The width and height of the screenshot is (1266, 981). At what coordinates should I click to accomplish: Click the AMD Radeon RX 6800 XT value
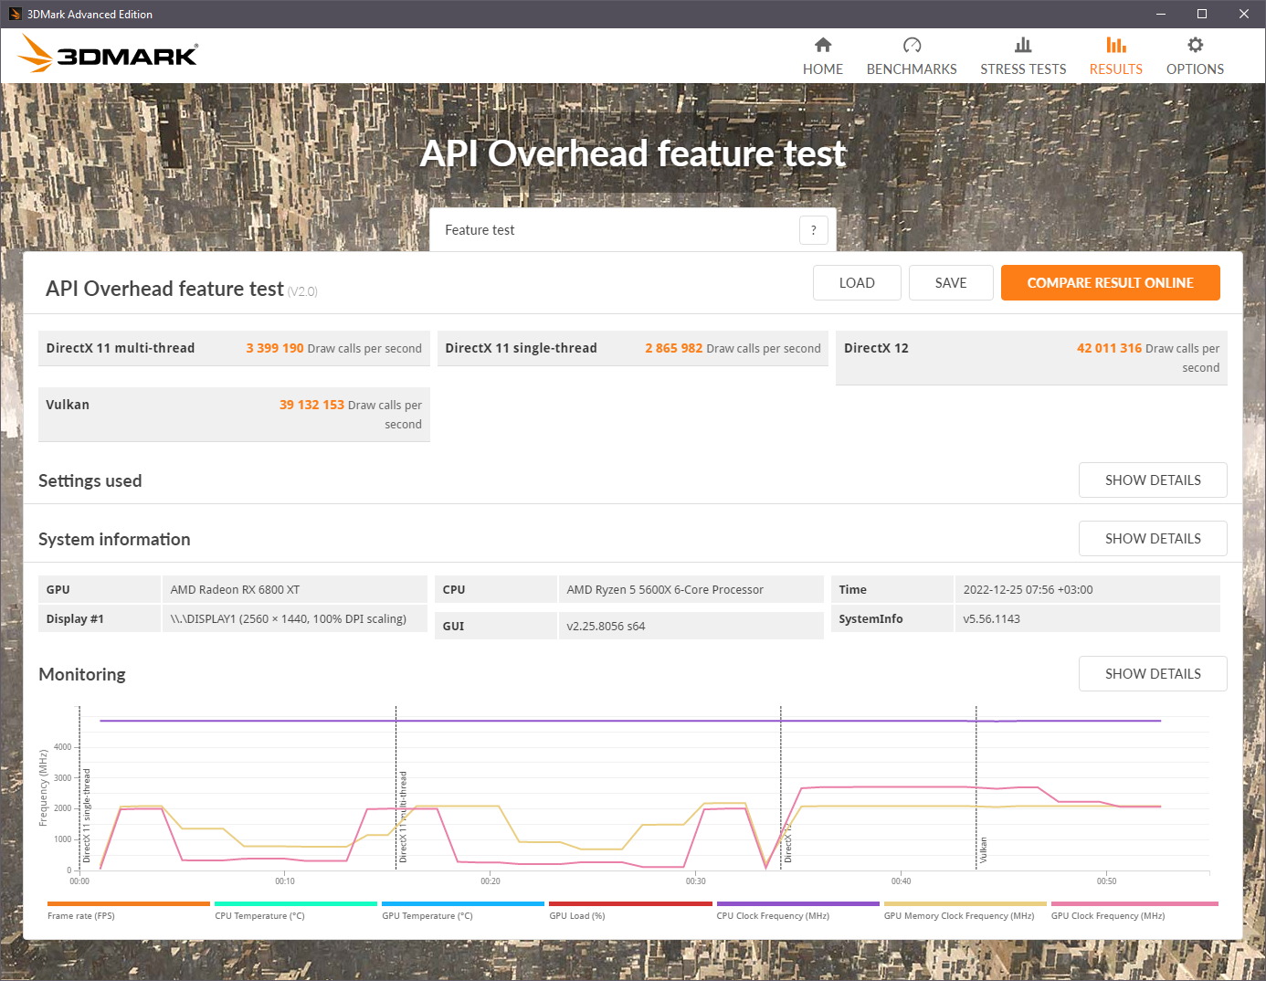[235, 590]
